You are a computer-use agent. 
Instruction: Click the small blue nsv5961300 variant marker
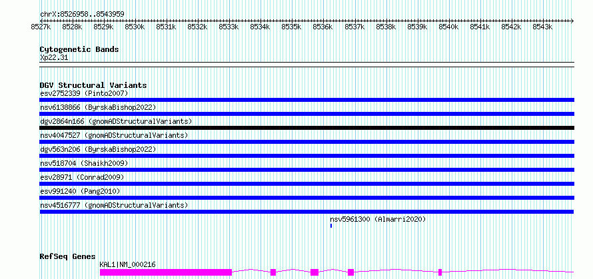[x=331, y=226]
